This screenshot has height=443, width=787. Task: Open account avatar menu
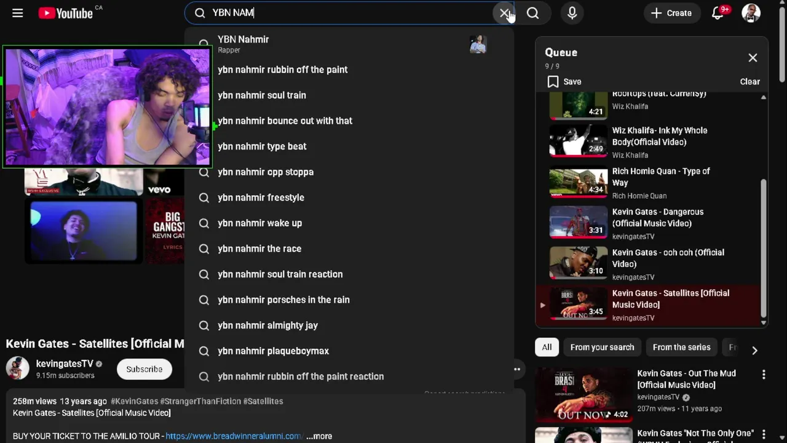click(751, 13)
